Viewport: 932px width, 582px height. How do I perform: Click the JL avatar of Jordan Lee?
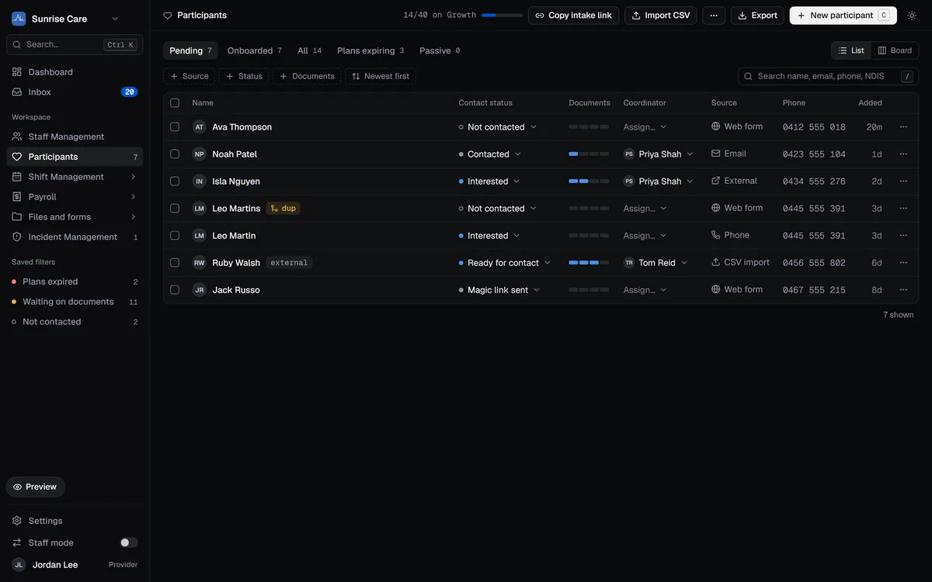coord(19,565)
